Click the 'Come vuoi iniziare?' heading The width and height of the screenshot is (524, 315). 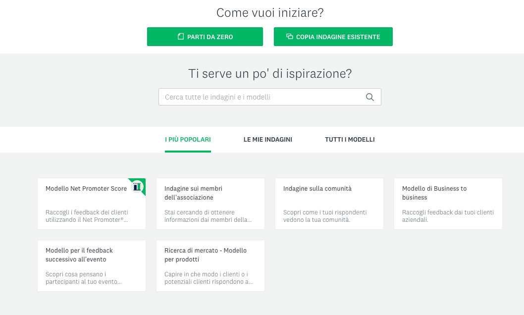270,13
